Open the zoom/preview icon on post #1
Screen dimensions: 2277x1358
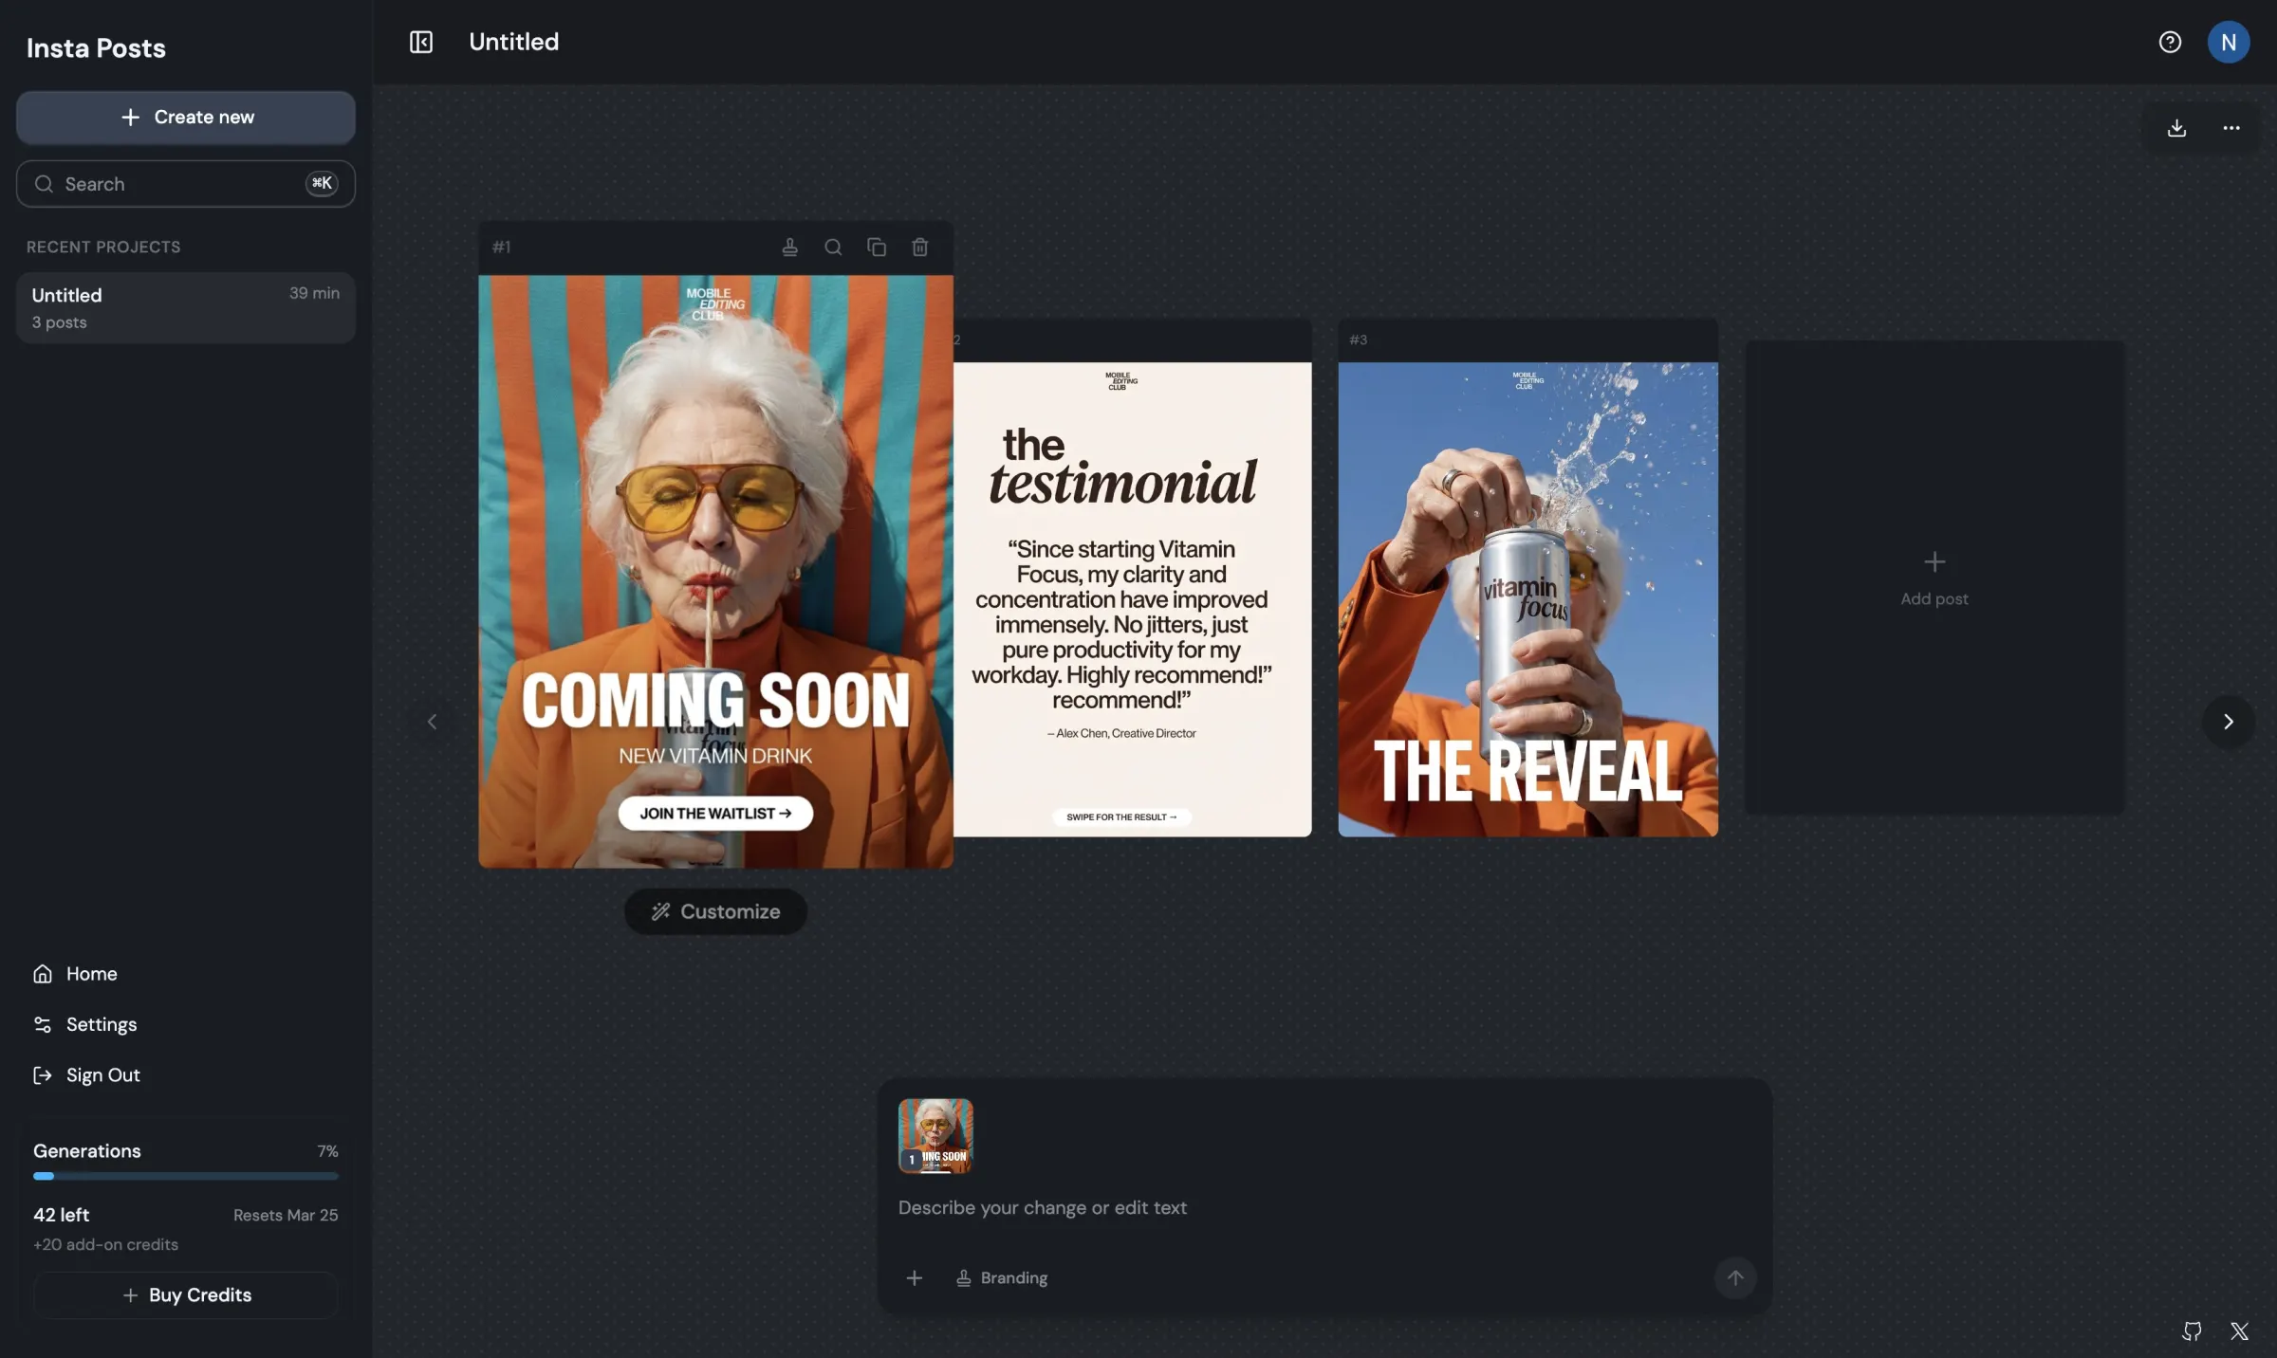(x=833, y=247)
